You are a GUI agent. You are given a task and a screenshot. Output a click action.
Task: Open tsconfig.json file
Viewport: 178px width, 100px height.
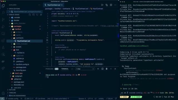21,70
